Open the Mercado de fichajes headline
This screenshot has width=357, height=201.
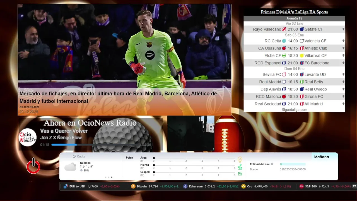pos(118,97)
